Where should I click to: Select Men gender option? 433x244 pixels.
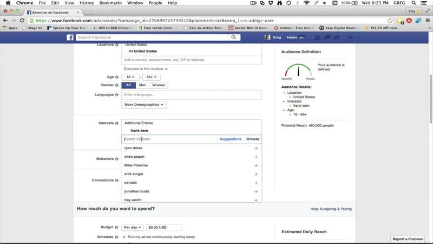coord(142,85)
